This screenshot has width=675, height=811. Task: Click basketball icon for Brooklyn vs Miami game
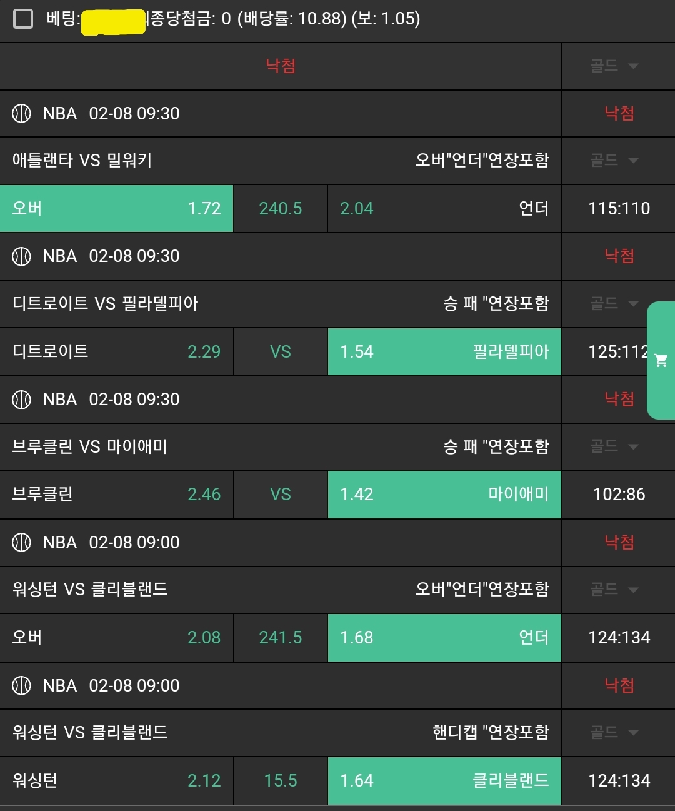pos(21,400)
